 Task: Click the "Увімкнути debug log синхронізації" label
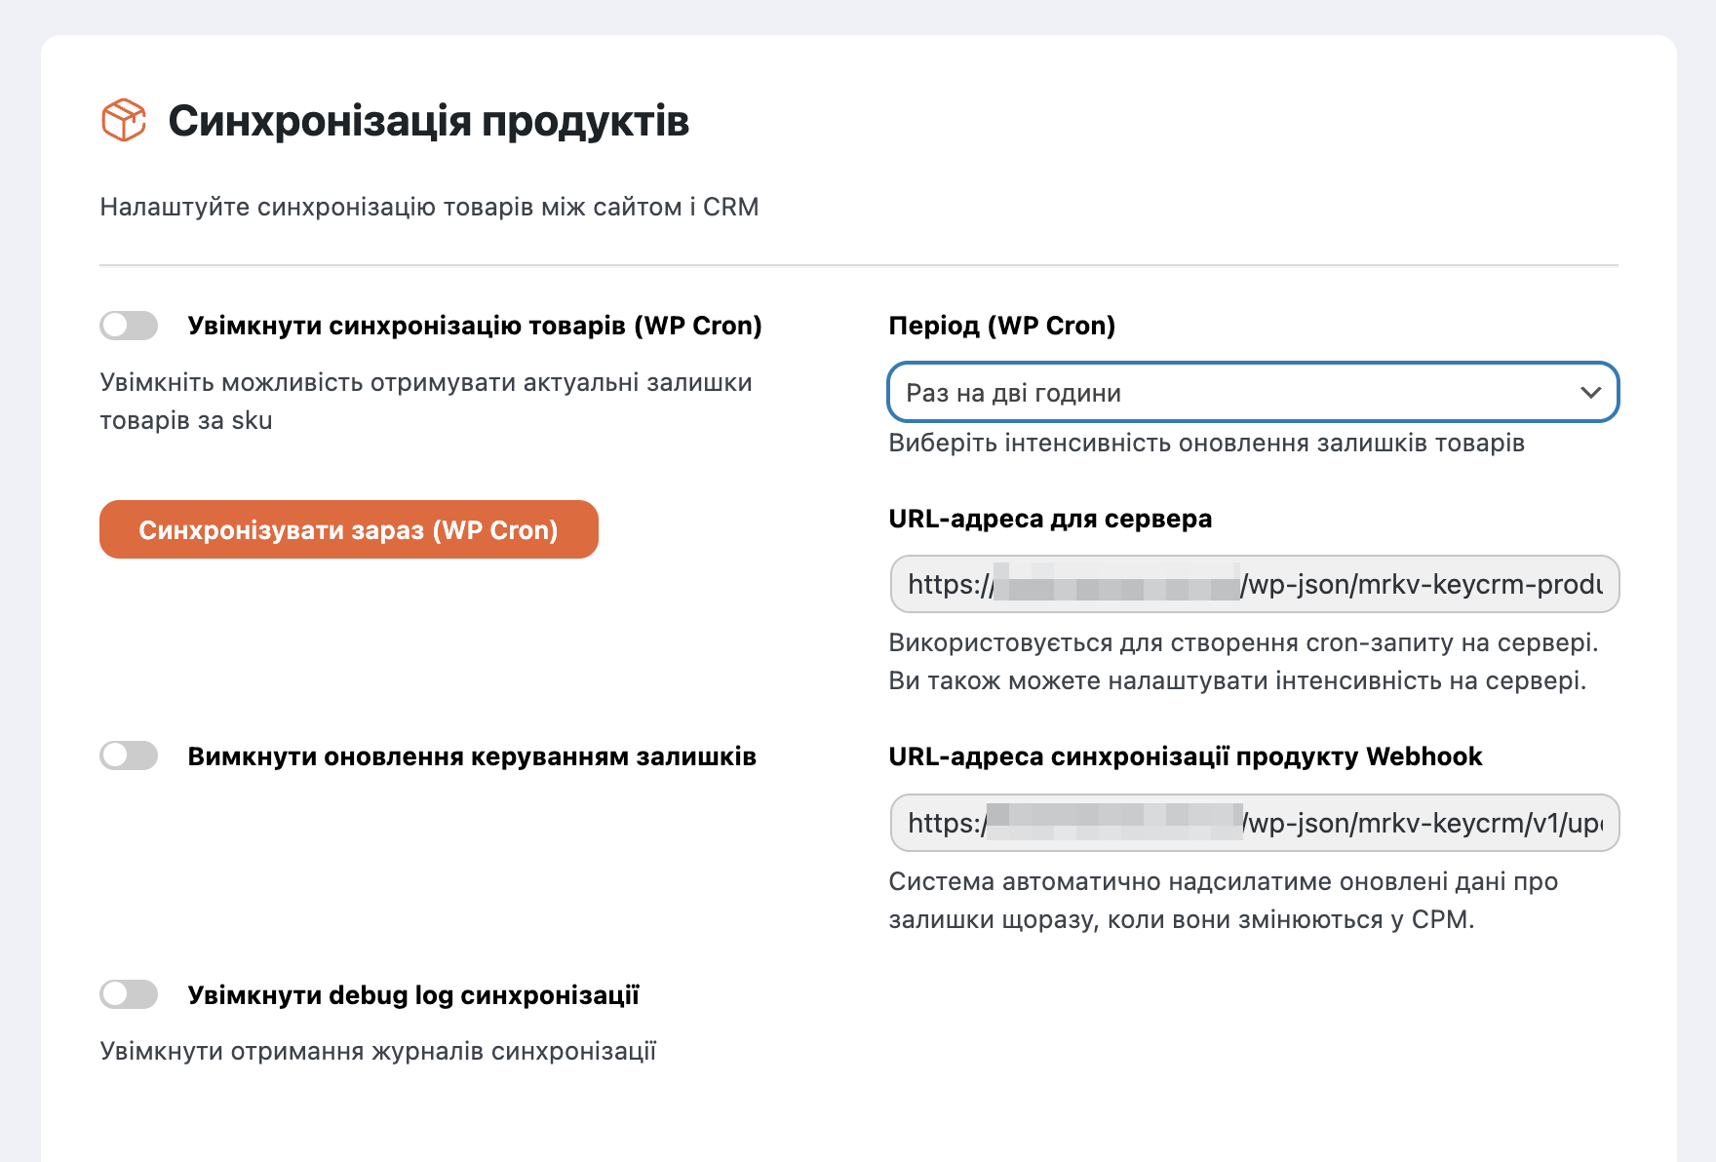point(413,995)
